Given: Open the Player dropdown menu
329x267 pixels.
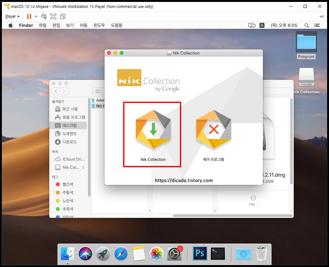Looking at the screenshot, I should click(13, 16).
